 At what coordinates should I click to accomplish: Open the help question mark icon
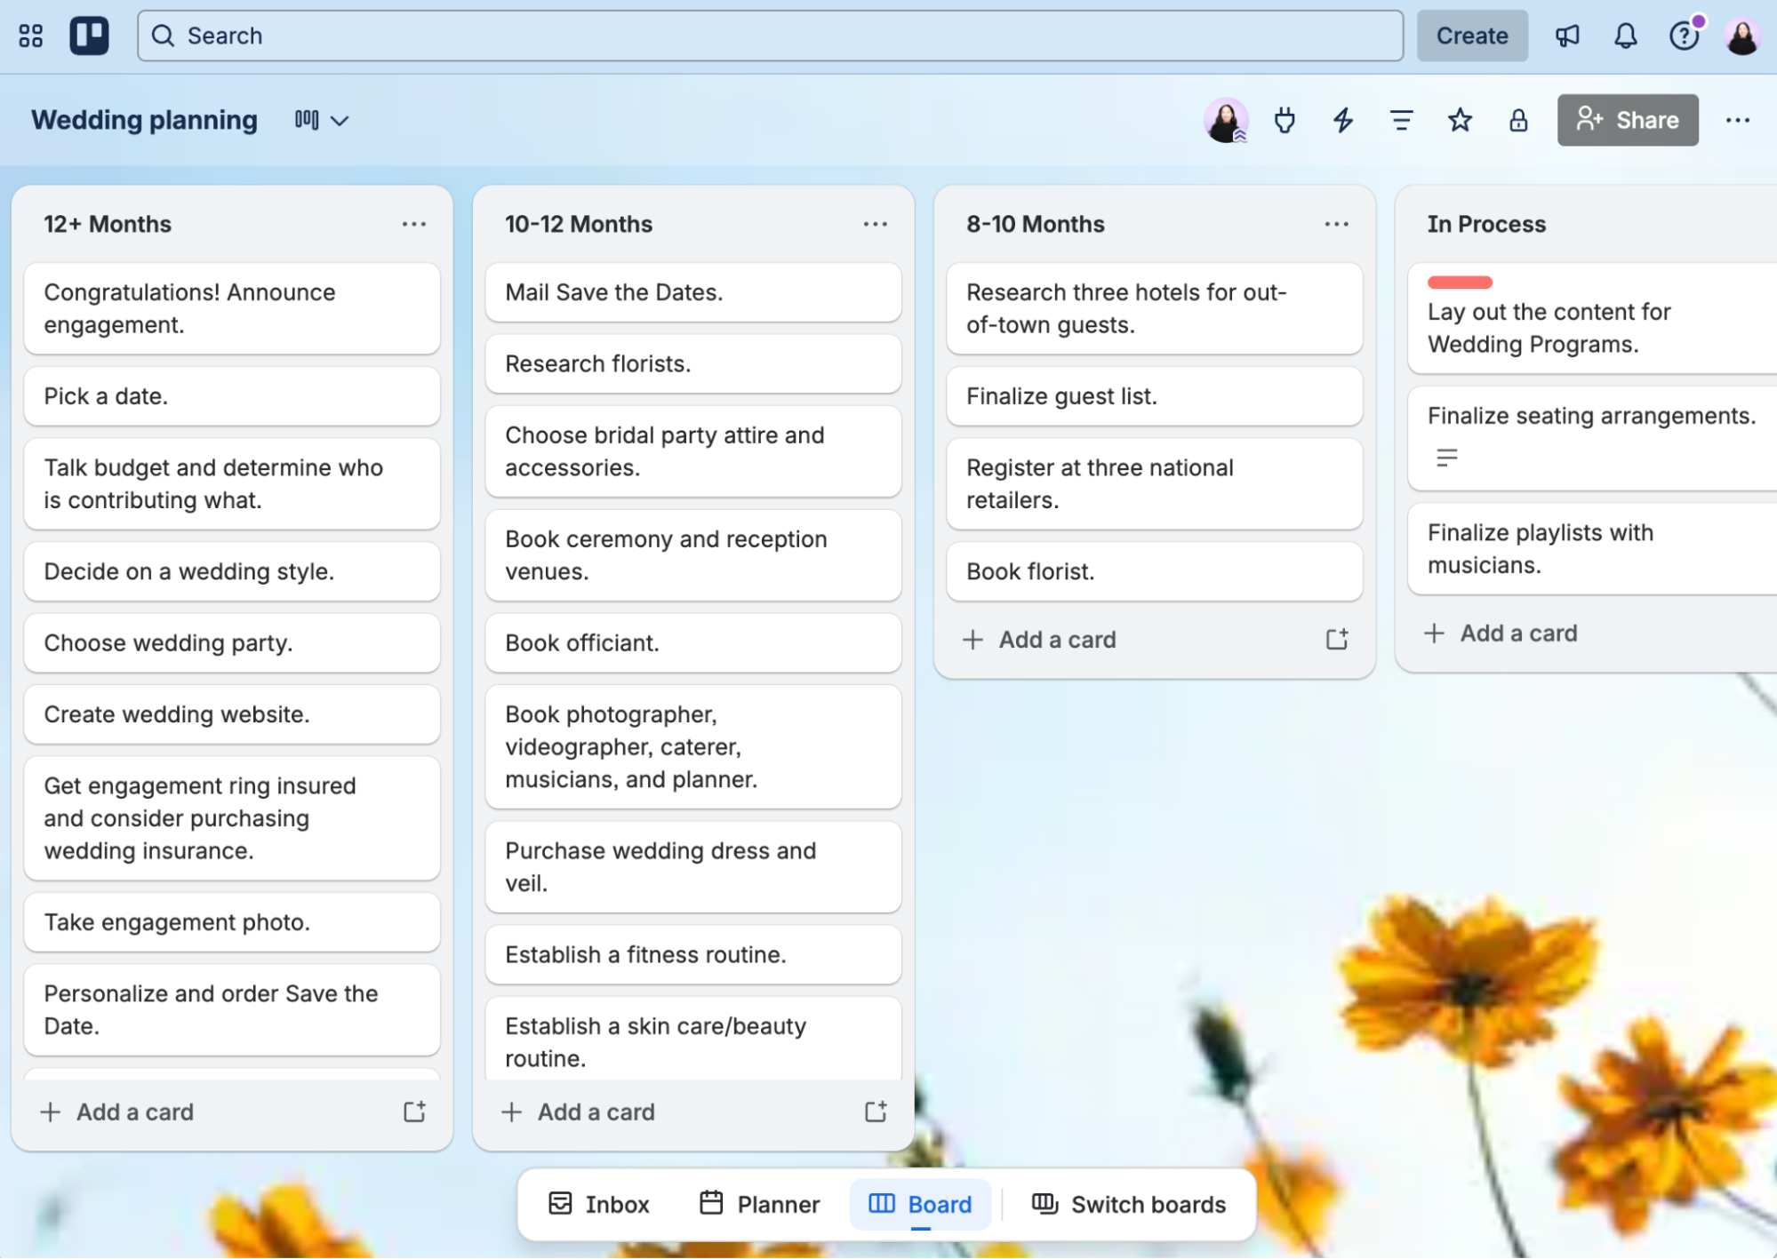pyautogui.click(x=1684, y=36)
